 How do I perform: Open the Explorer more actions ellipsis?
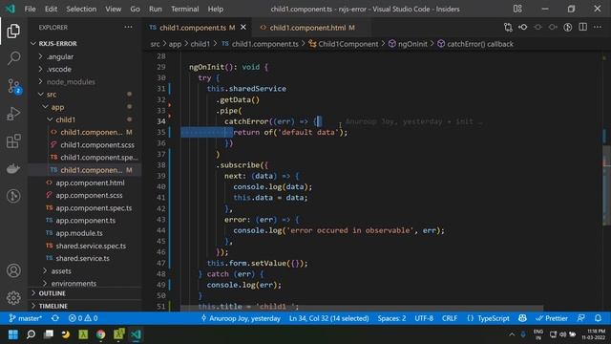click(x=128, y=28)
